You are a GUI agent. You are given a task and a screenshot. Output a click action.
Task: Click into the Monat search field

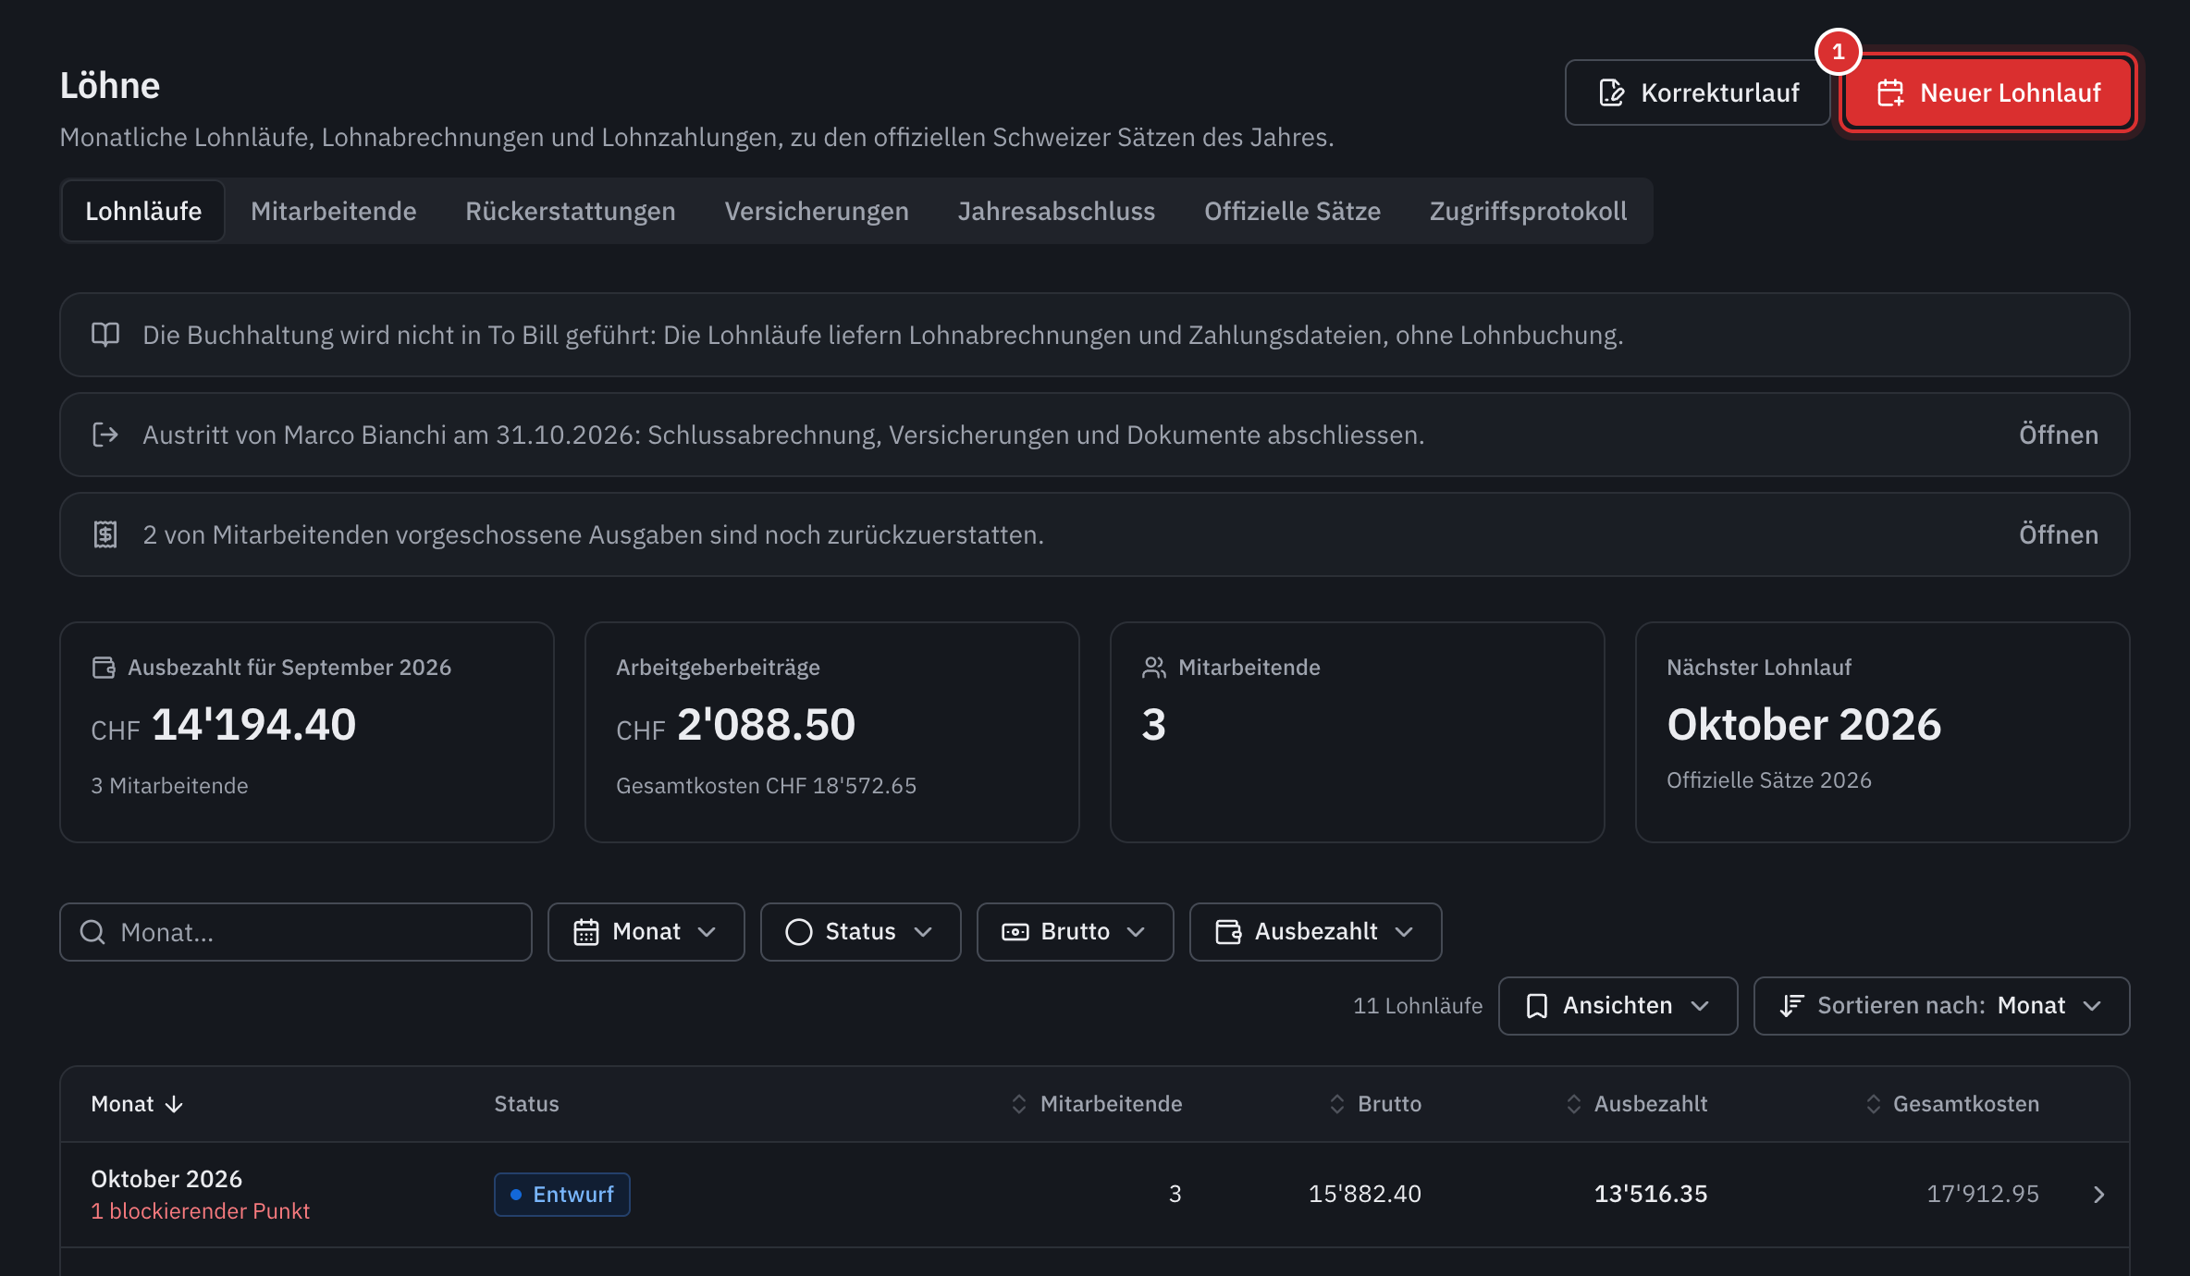[x=296, y=932]
